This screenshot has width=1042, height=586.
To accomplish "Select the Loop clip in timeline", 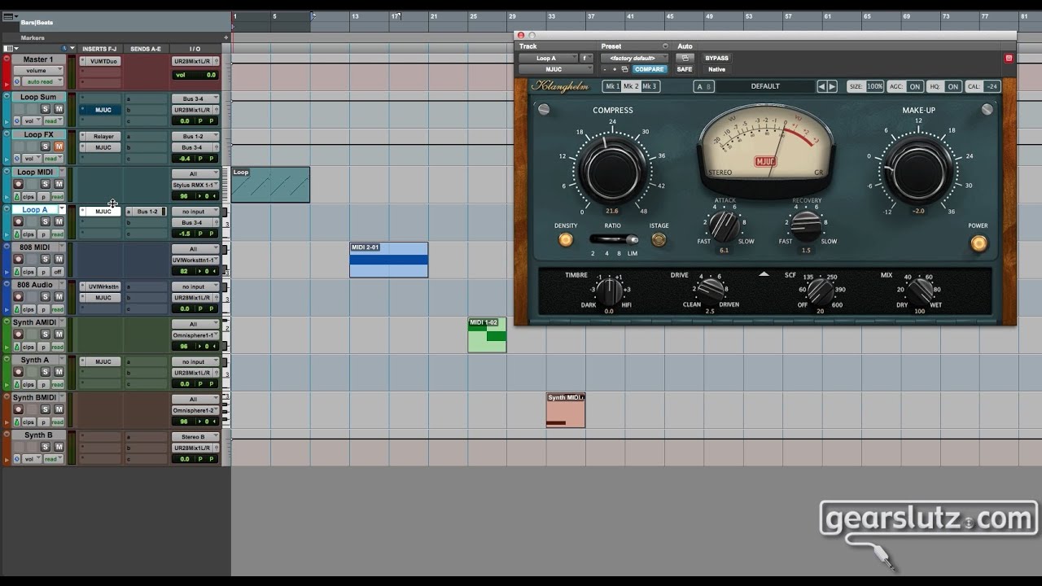I will pos(270,185).
